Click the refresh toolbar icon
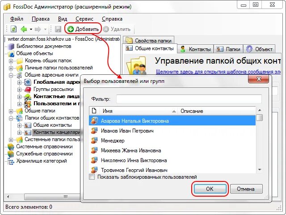The image size is (286, 215). 14,29
